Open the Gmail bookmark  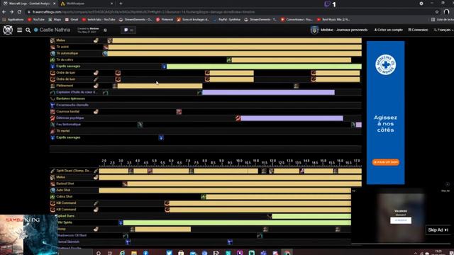[x=72, y=19]
